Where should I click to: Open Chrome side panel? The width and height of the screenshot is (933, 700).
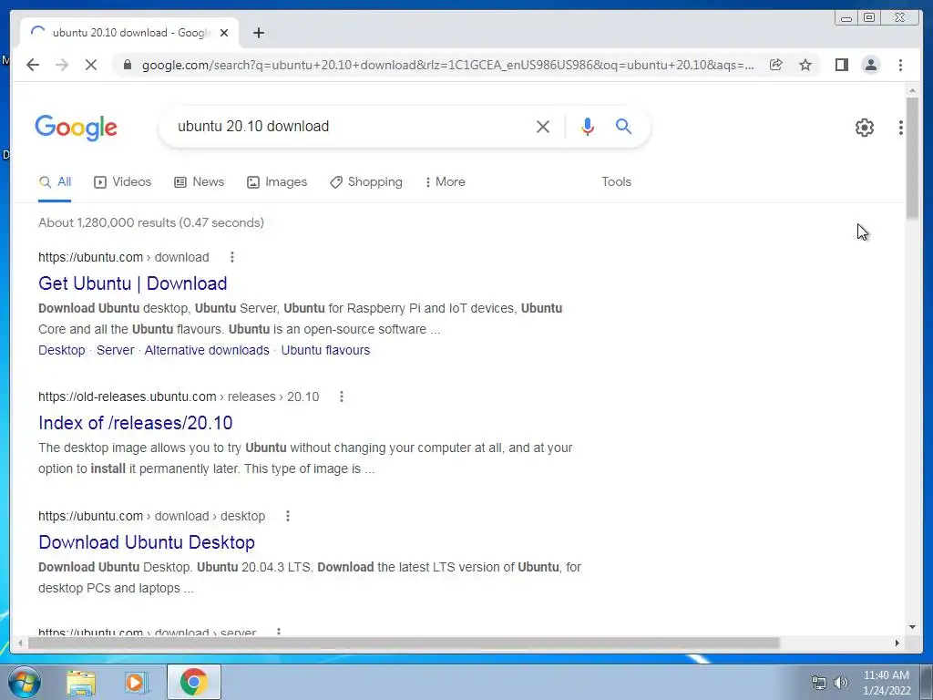841,65
